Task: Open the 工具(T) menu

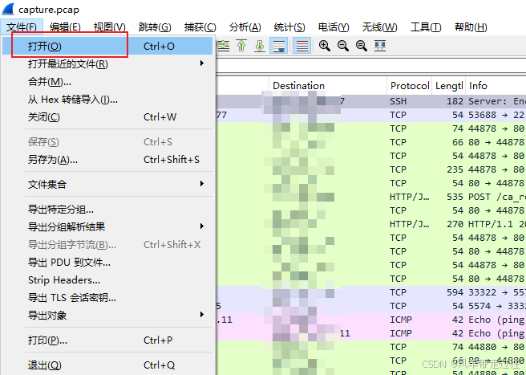Action: [x=426, y=27]
